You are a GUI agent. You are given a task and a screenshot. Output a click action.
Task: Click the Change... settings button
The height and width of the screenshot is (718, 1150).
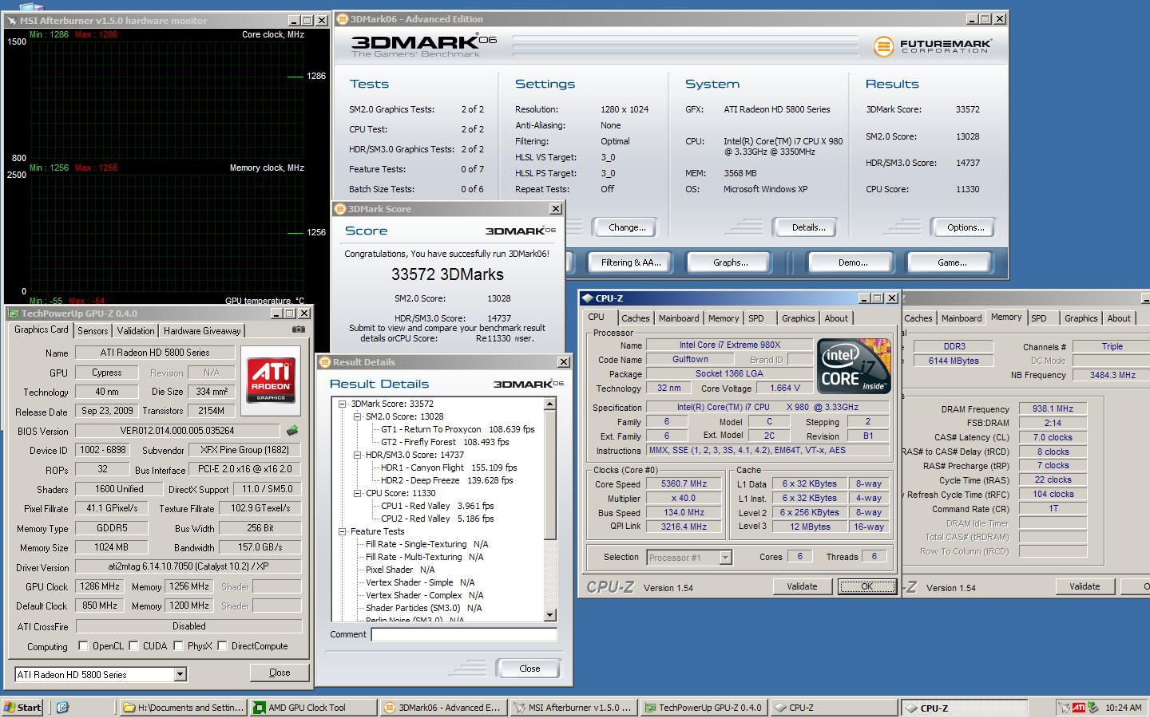[627, 227]
